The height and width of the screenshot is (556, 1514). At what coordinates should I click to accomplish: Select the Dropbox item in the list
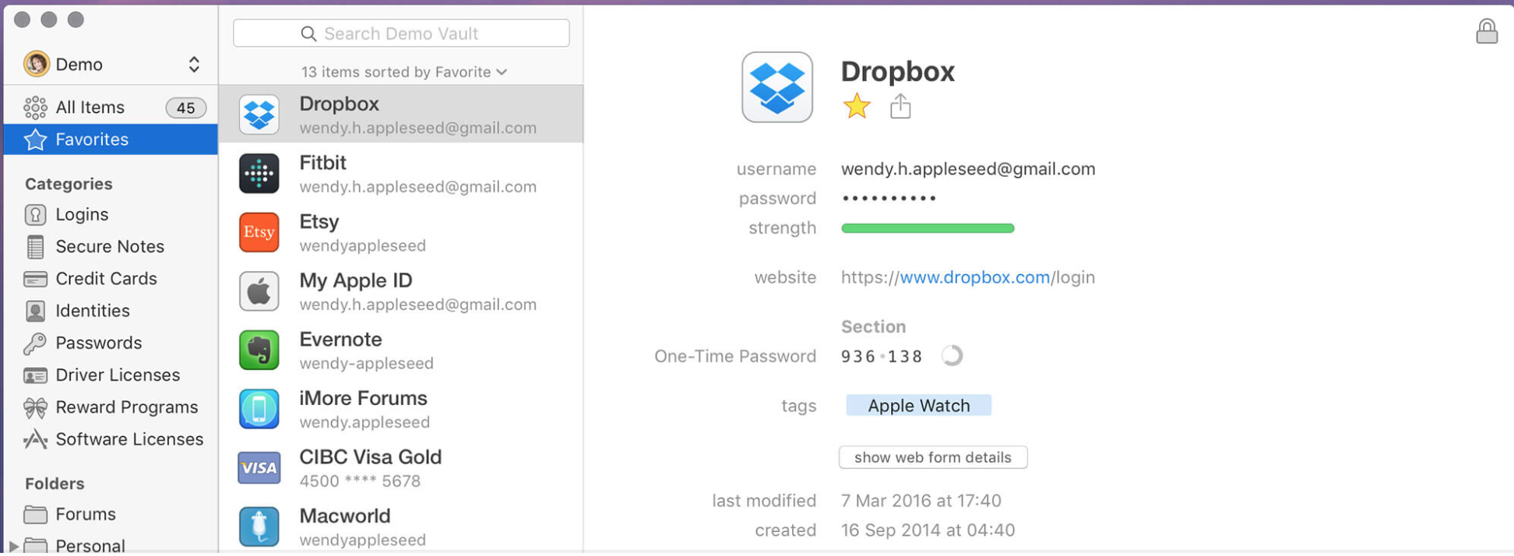tap(401, 114)
